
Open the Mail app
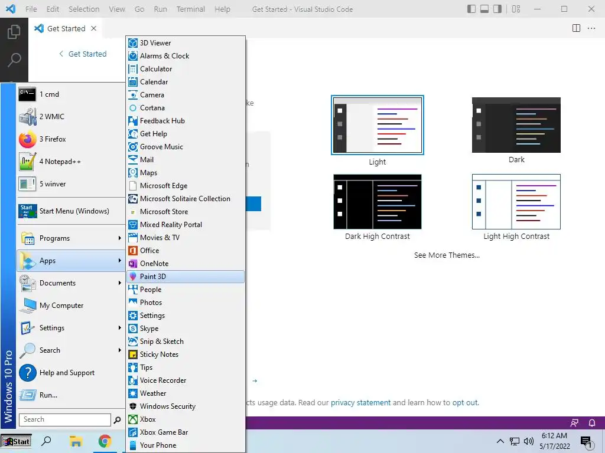click(186, 159)
